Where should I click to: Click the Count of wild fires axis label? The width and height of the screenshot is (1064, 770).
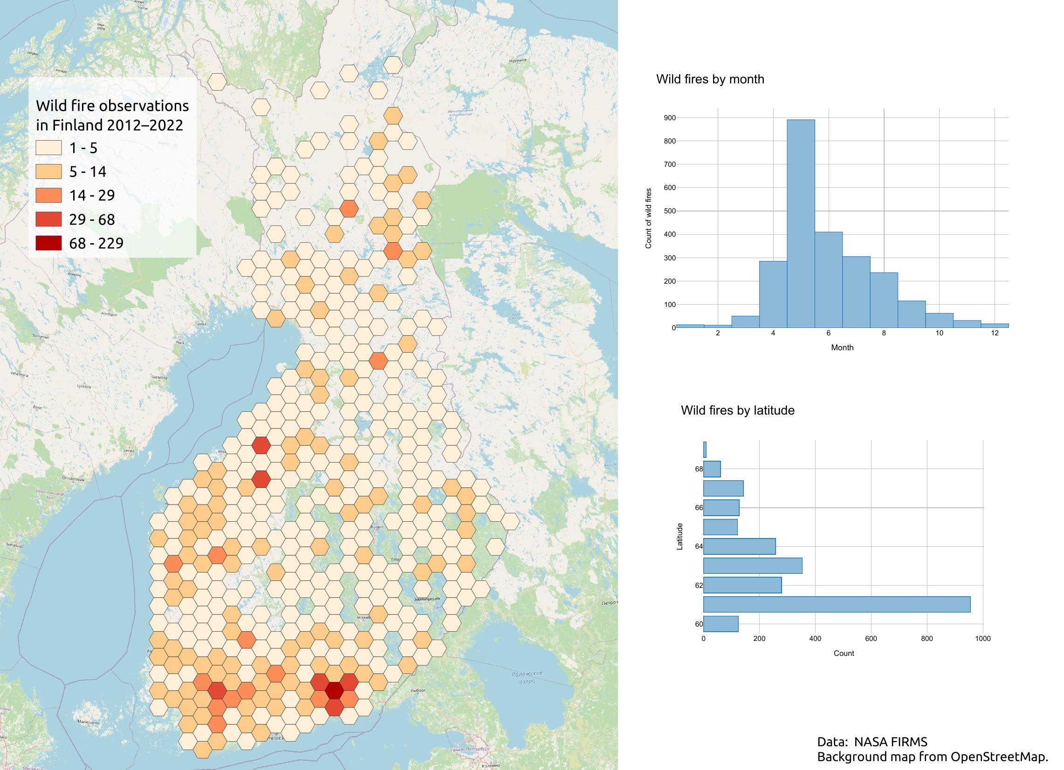point(649,218)
